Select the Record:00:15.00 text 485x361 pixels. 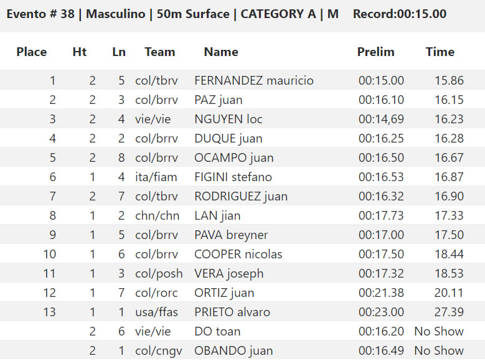coord(400,14)
